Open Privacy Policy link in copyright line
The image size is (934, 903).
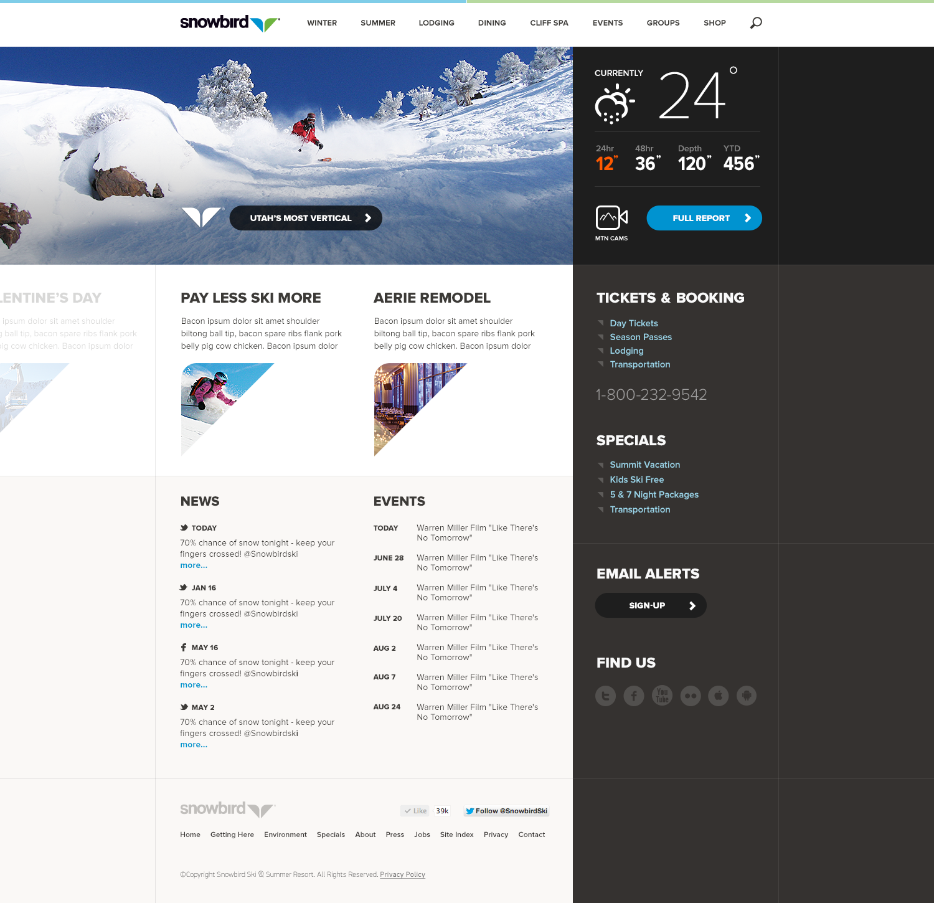pos(402,874)
